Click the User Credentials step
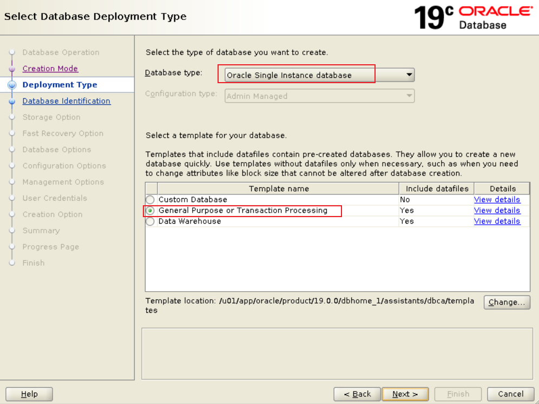The width and height of the screenshot is (539, 404). (x=55, y=198)
